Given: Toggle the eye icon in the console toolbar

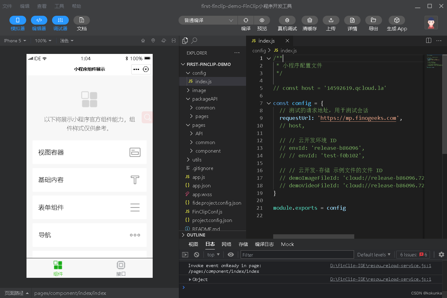Looking at the screenshot, I should tap(231, 254).
